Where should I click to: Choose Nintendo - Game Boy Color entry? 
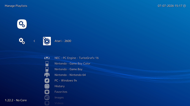tap(72, 64)
